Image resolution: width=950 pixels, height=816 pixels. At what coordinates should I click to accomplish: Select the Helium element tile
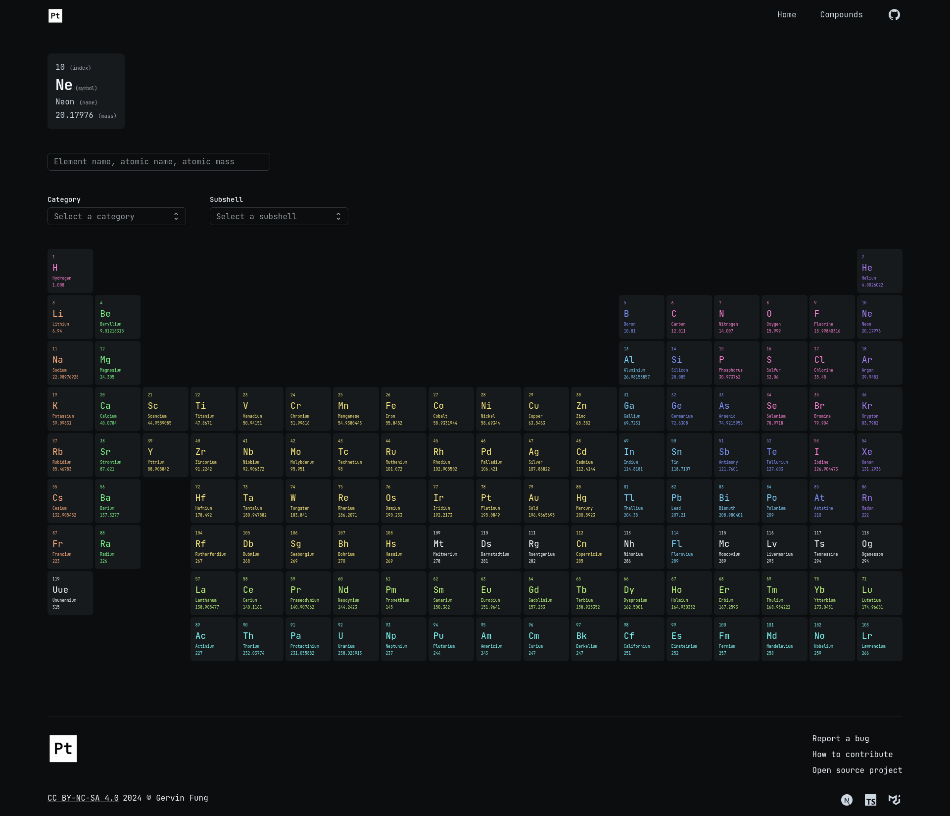[x=879, y=271]
